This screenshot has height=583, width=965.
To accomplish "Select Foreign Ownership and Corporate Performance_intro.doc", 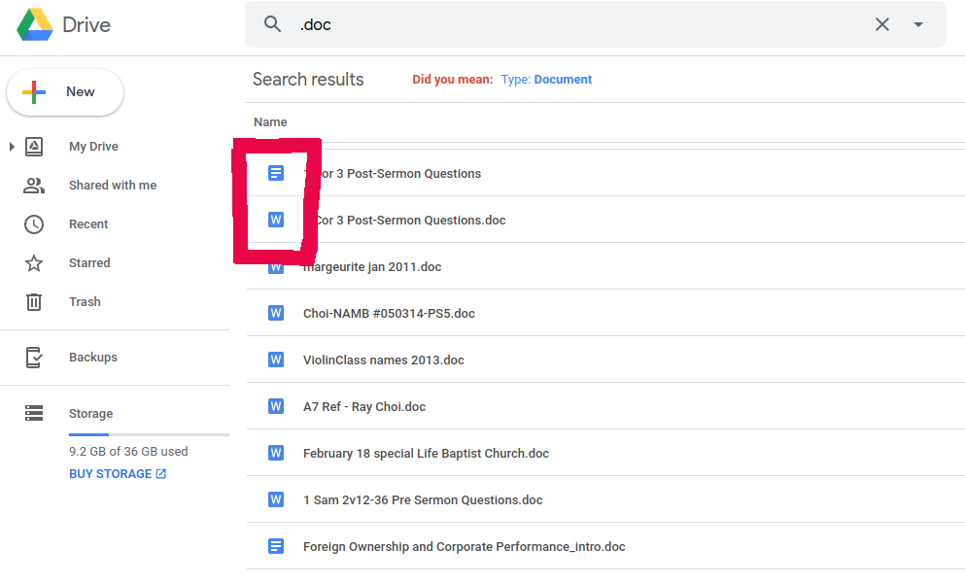I will [464, 547].
